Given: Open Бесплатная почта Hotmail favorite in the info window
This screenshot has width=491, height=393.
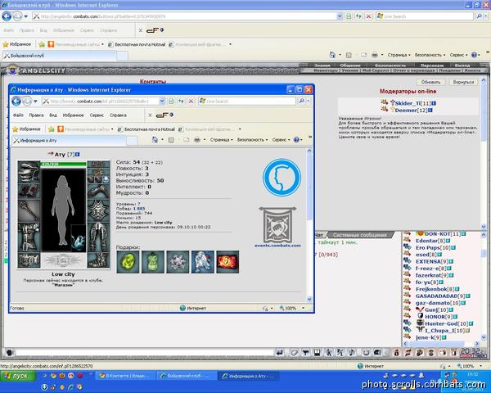Looking at the screenshot, I should 146,129.
